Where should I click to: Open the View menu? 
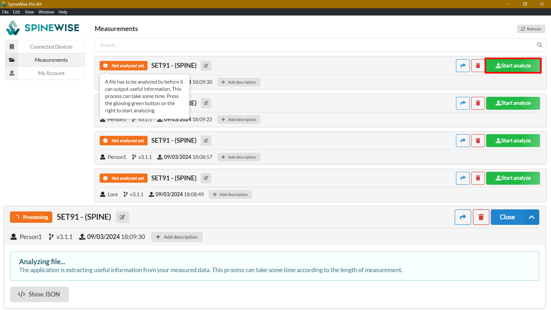[29, 12]
